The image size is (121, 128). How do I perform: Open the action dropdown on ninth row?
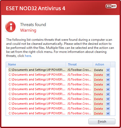click(x=108, y=108)
